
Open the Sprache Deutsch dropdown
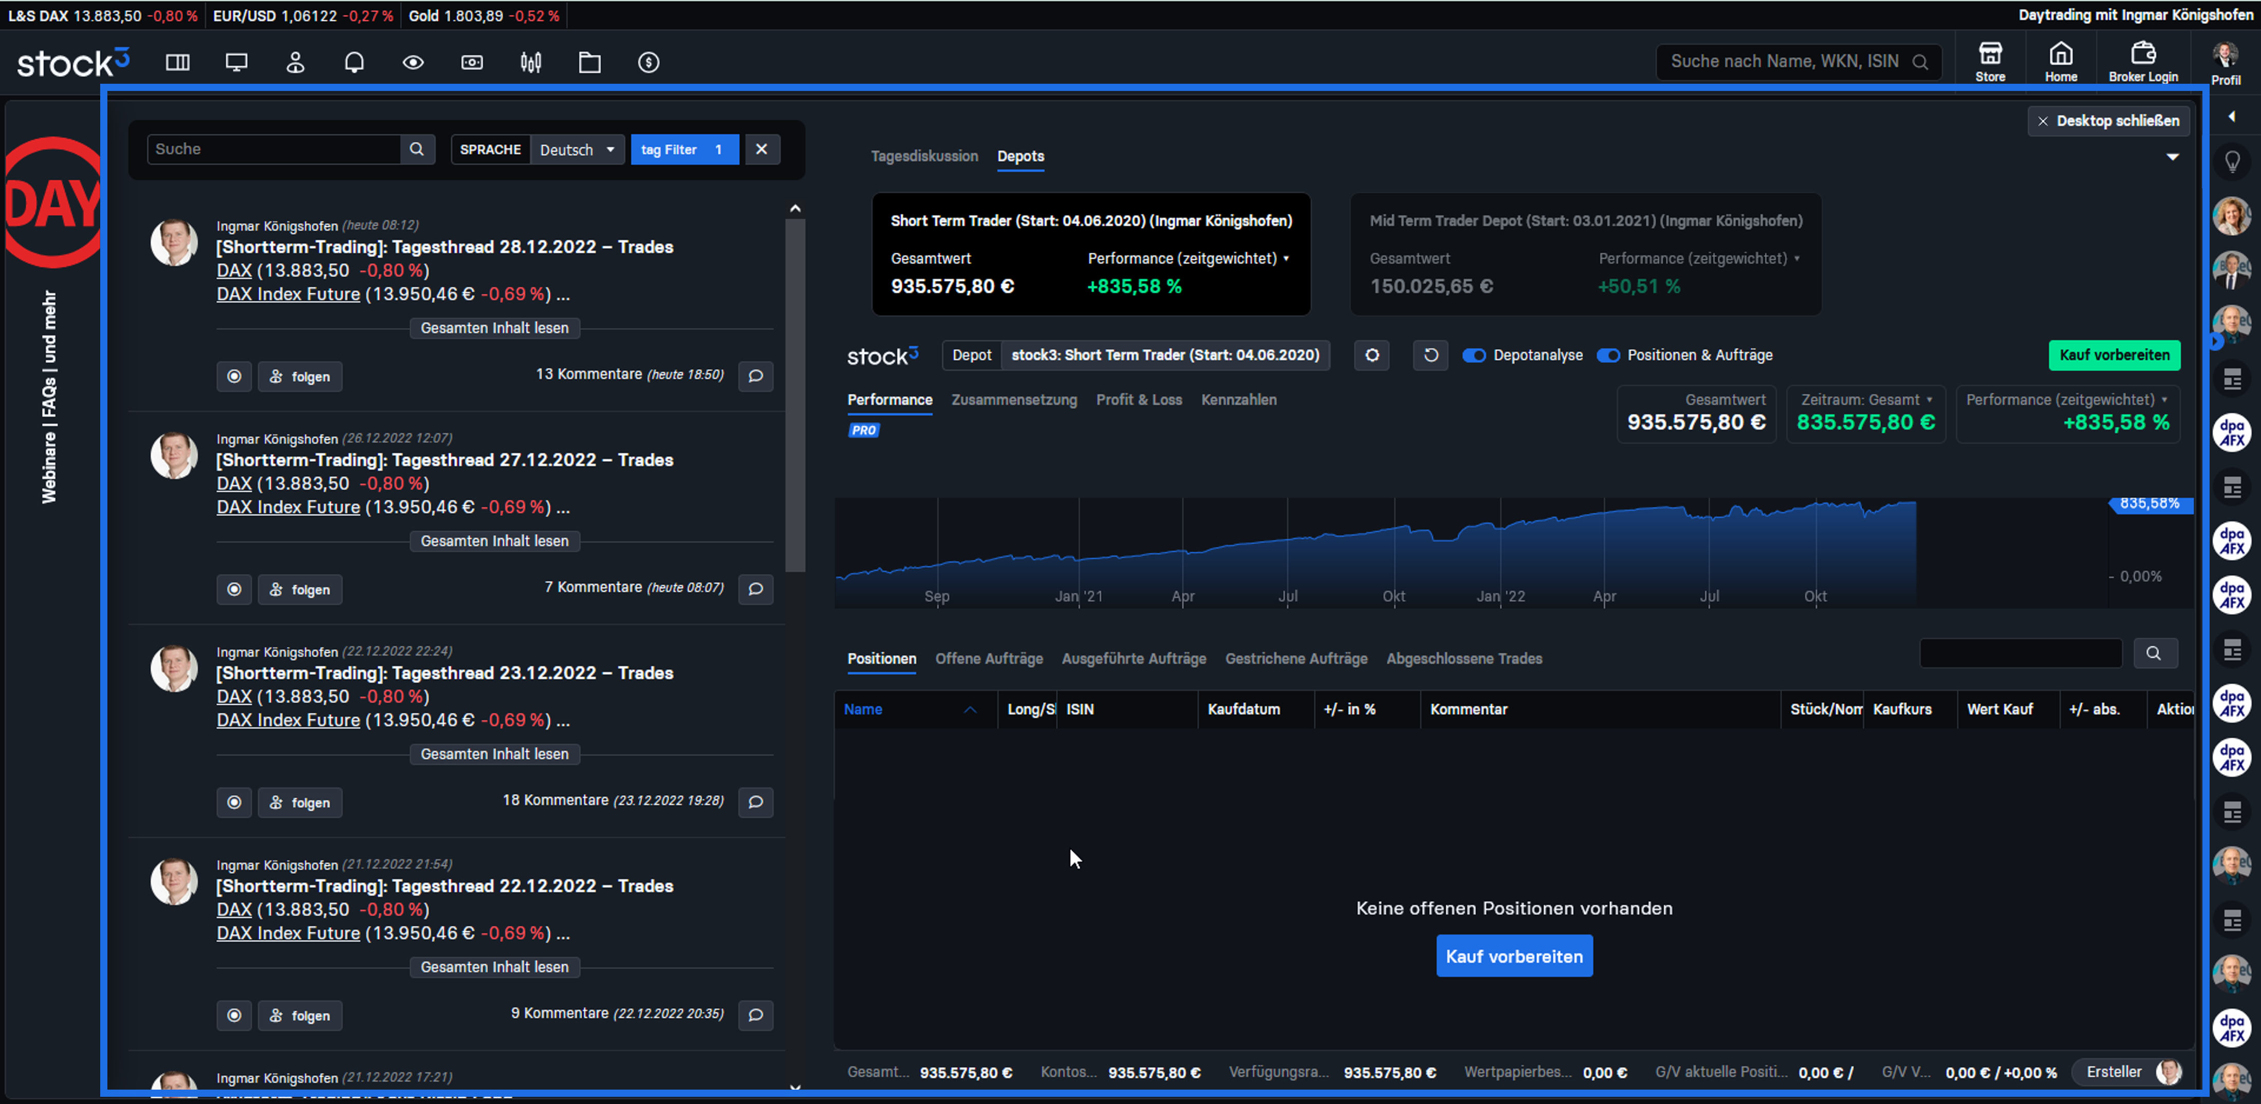point(578,149)
